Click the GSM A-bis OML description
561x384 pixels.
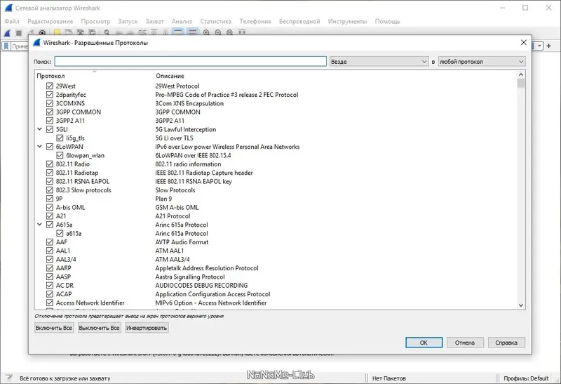177,207
